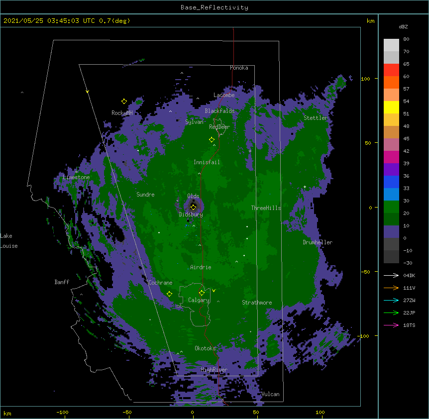The image size is (429, 419).
Task: Click the Strathmore label on map
Action: pos(257,303)
